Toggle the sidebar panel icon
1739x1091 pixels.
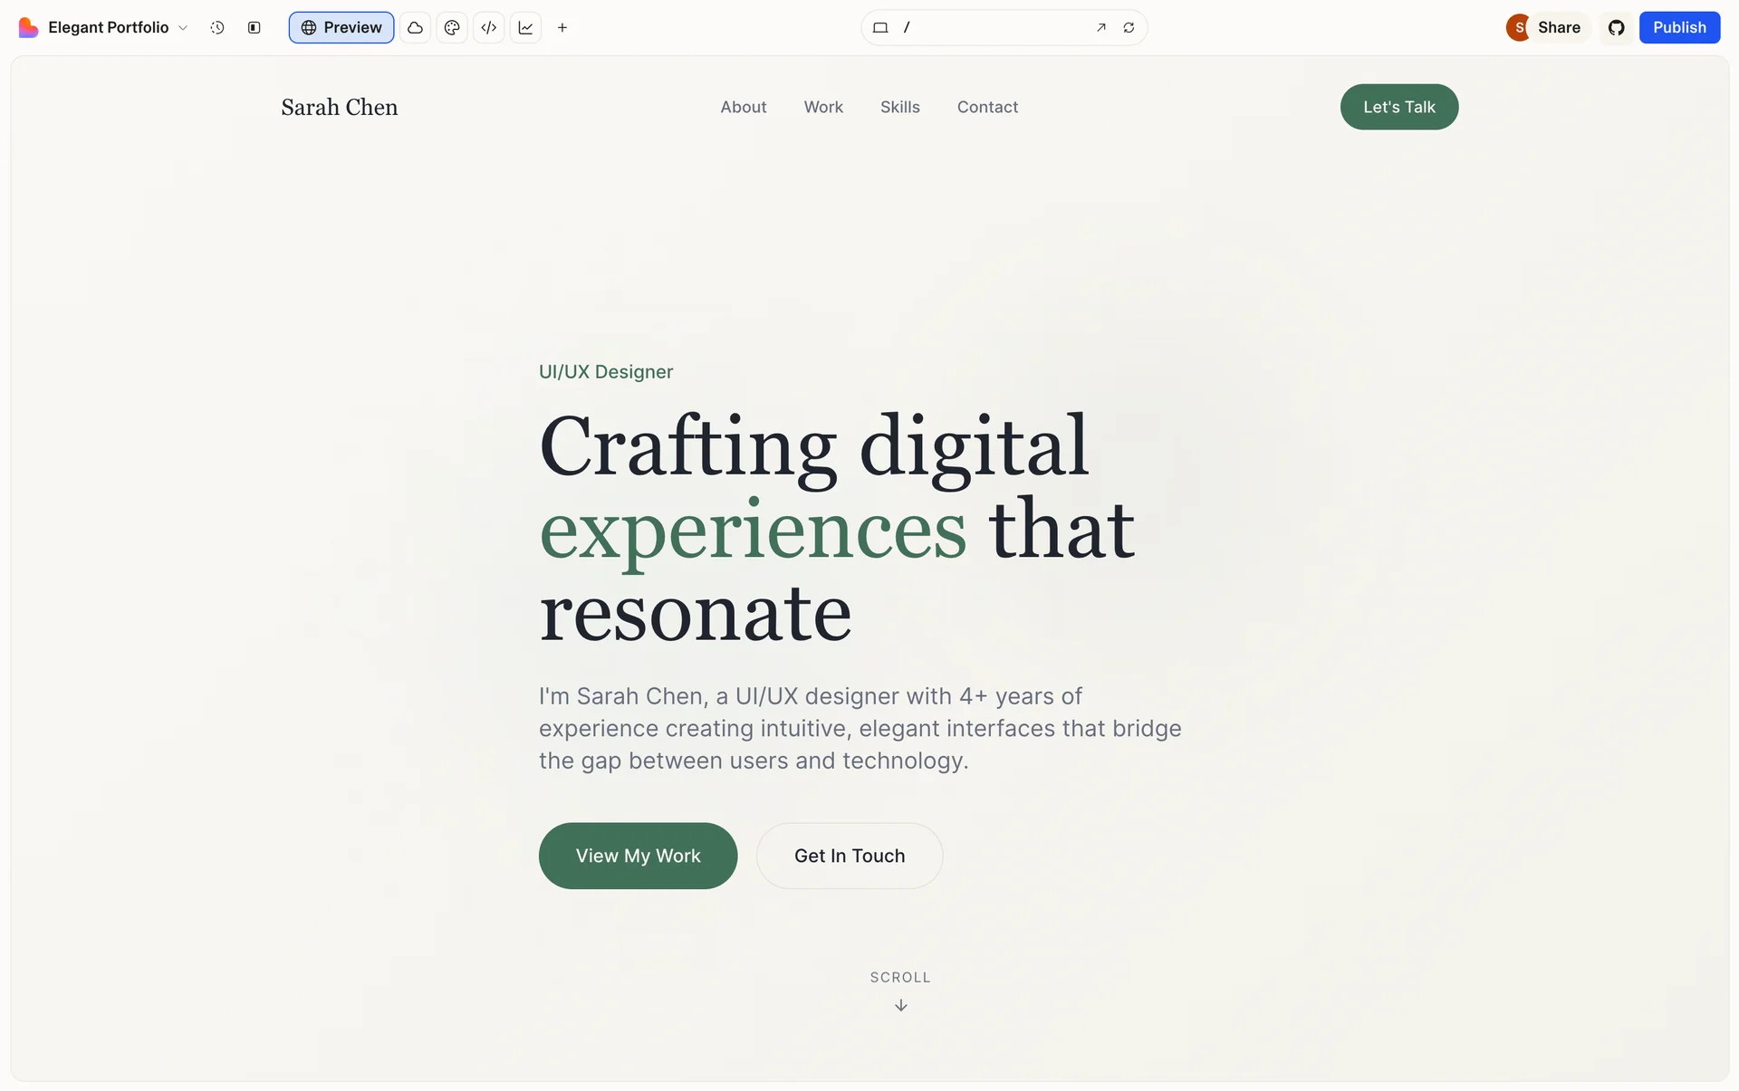(255, 28)
